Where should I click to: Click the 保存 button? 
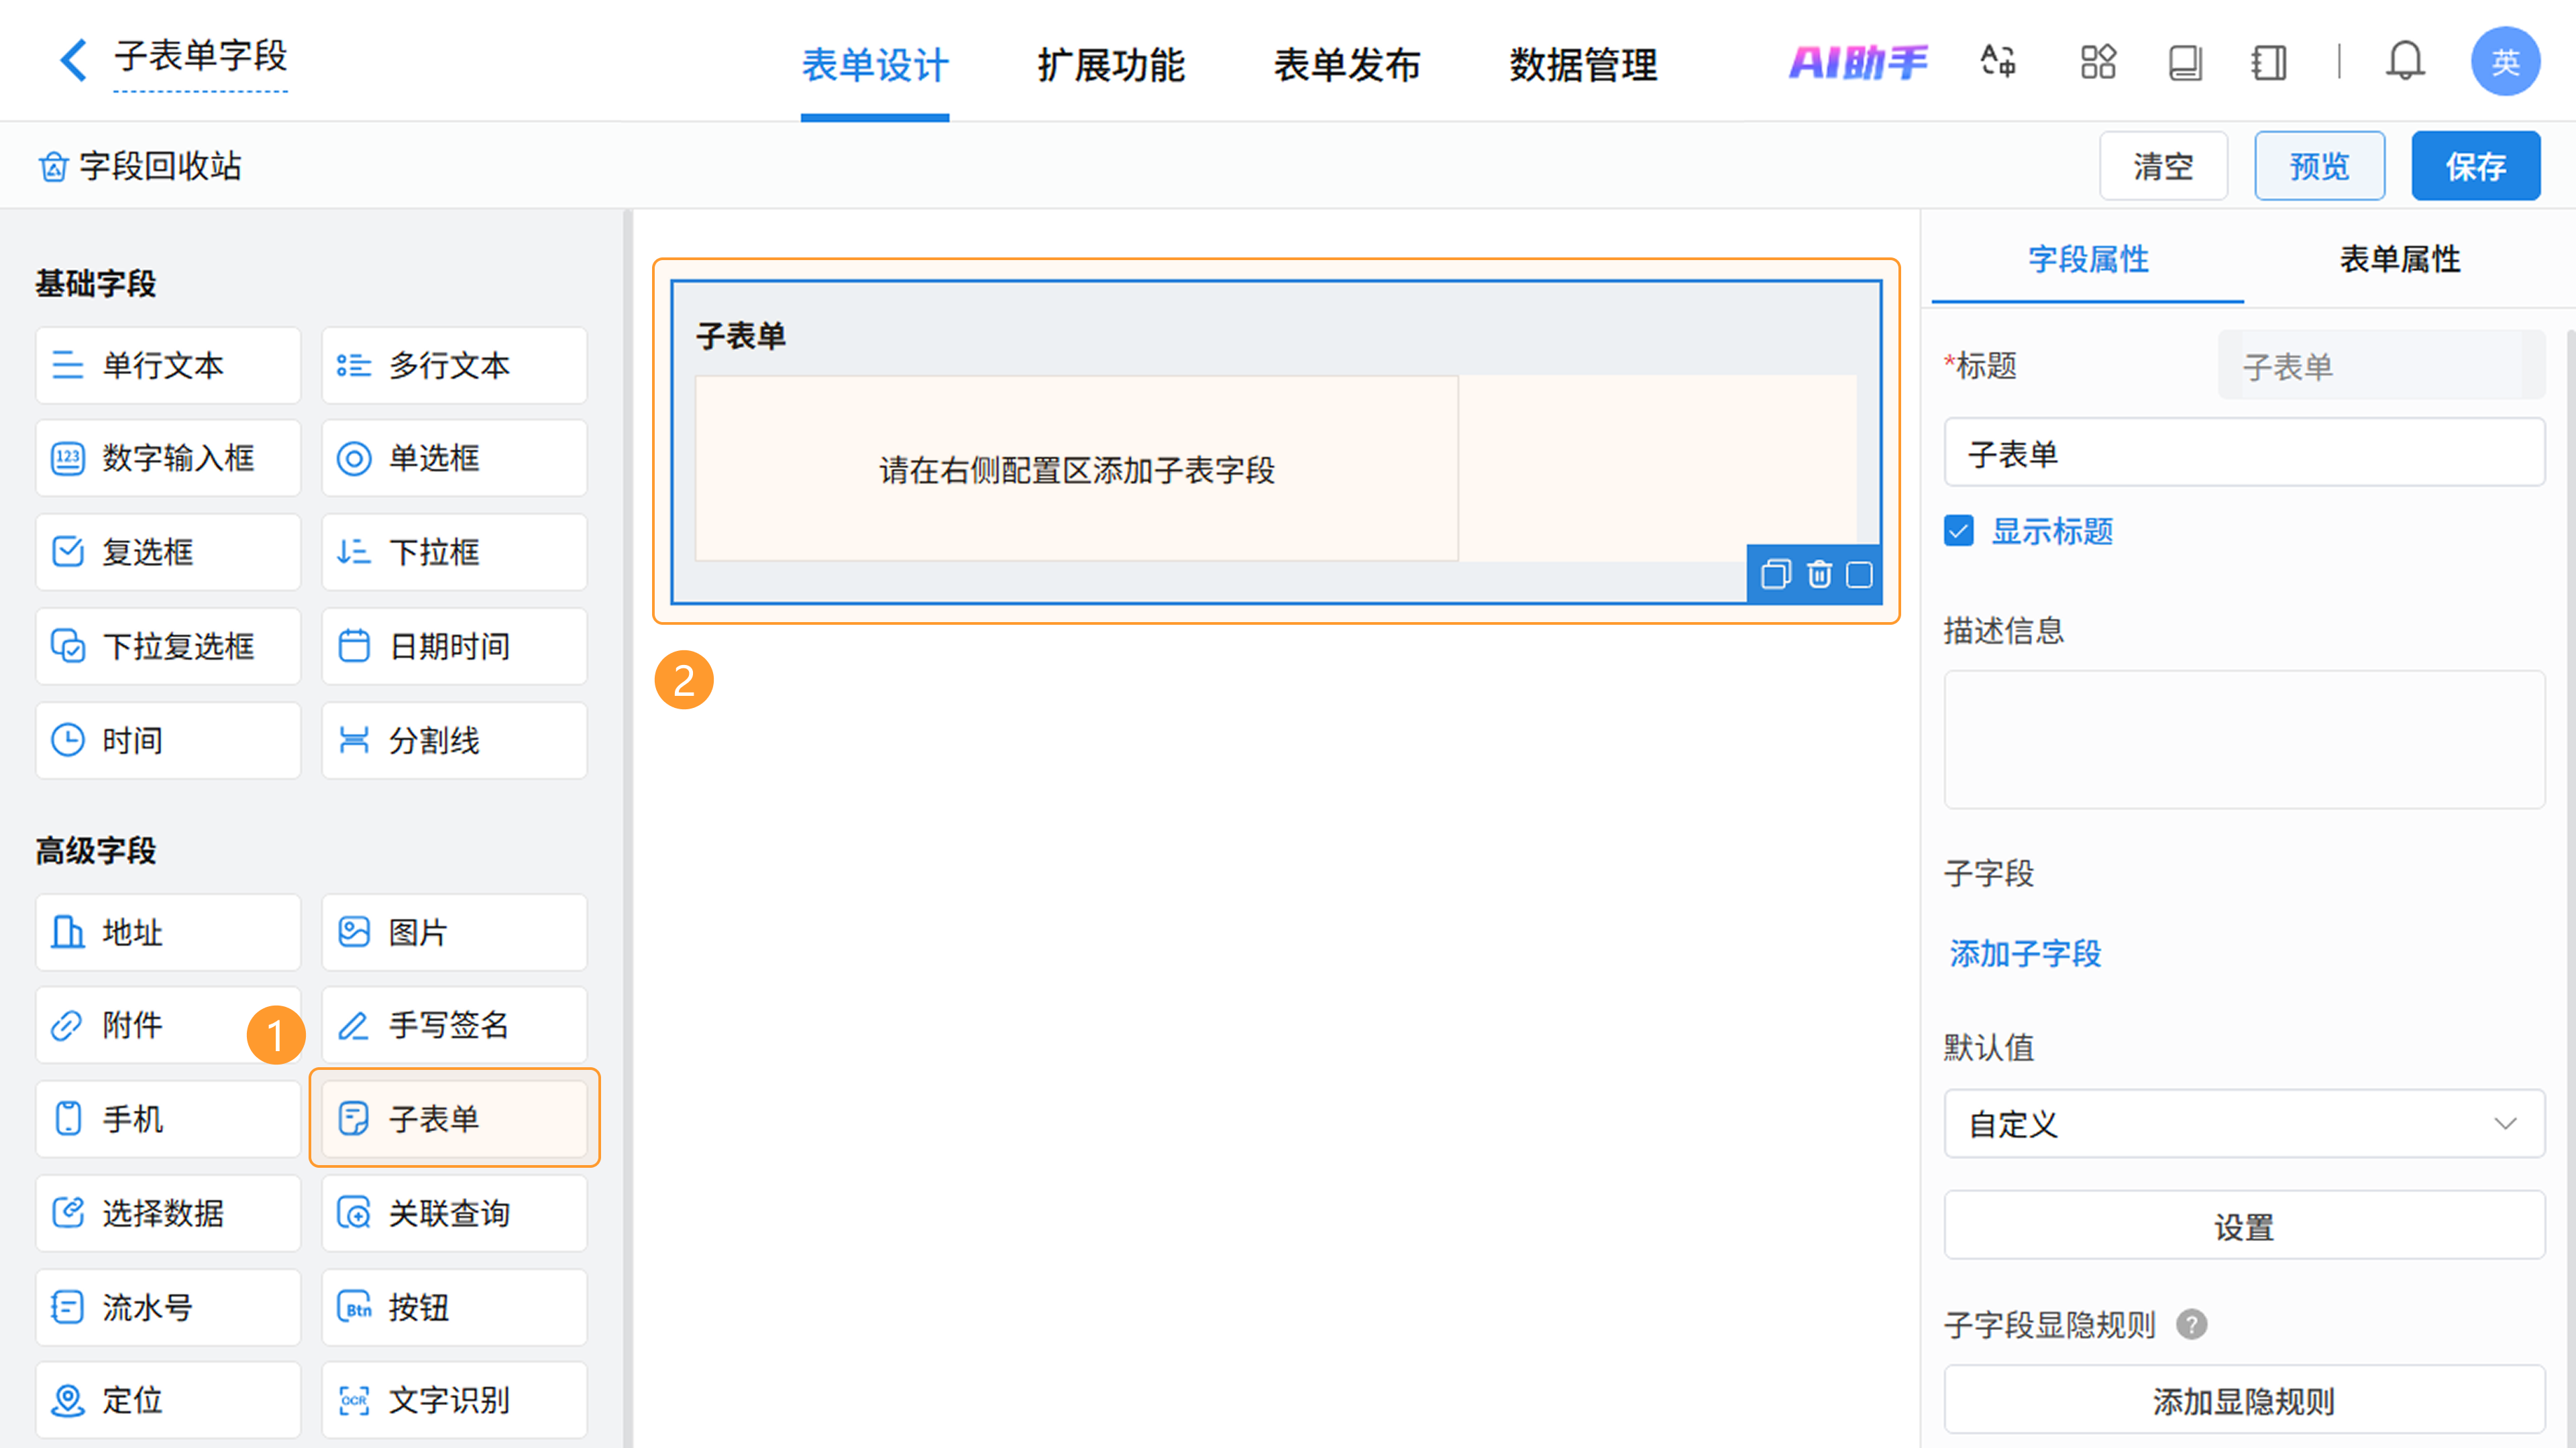point(2475,166)
